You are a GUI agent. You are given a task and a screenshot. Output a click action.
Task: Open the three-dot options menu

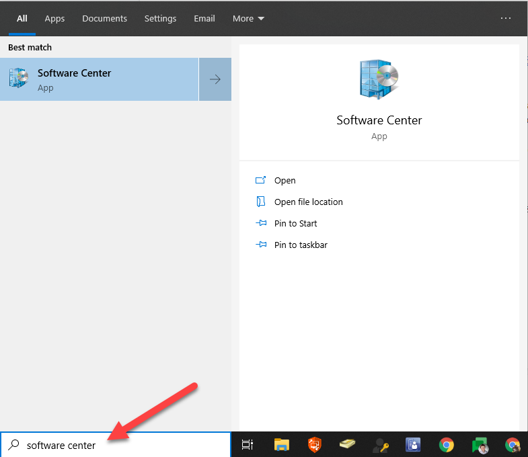(506, 18)
